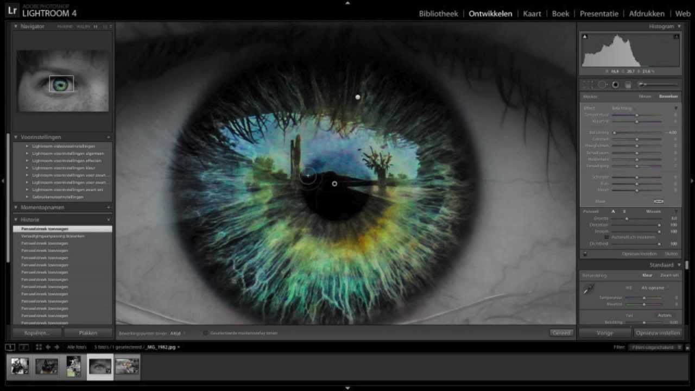Go to previous photo arrow in filmstrip bar
This screenshot has width=695, height=391.
[x=48, y=346]
